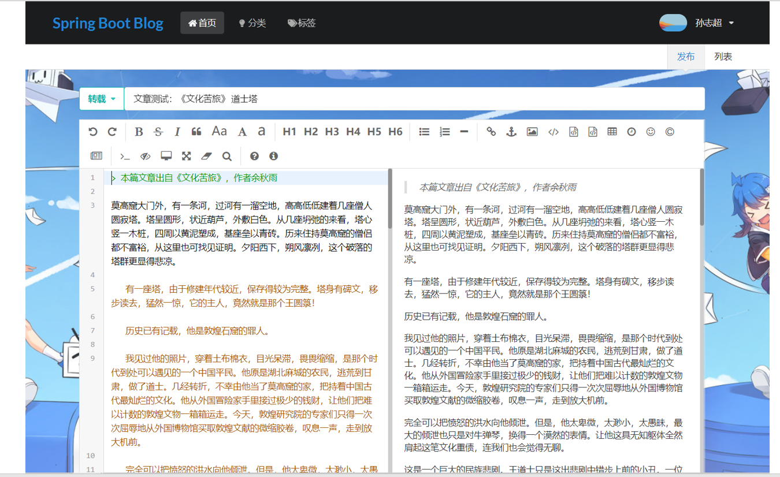The height and width of the screenshot is (477, 780).
Task: Click editor paragraph starting '有一座塔'
Action: pos(244,296)
